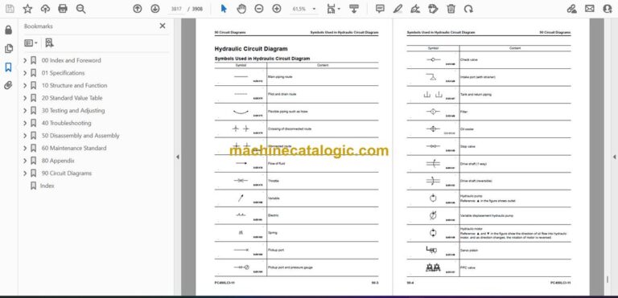
Task: Open the 00 Index and Foreword bookmark
Action: pos(71,60)
